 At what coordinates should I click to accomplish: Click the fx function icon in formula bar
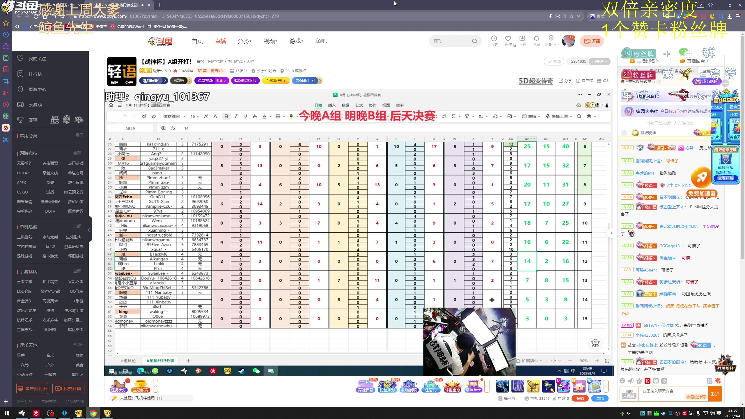point(173,128)
